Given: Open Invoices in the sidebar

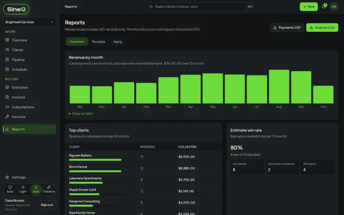Looking at the screenshot, I should 30,97.
